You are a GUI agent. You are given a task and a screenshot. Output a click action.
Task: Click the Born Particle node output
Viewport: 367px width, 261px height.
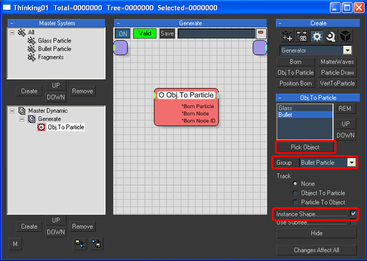click(x=198, y=106)
